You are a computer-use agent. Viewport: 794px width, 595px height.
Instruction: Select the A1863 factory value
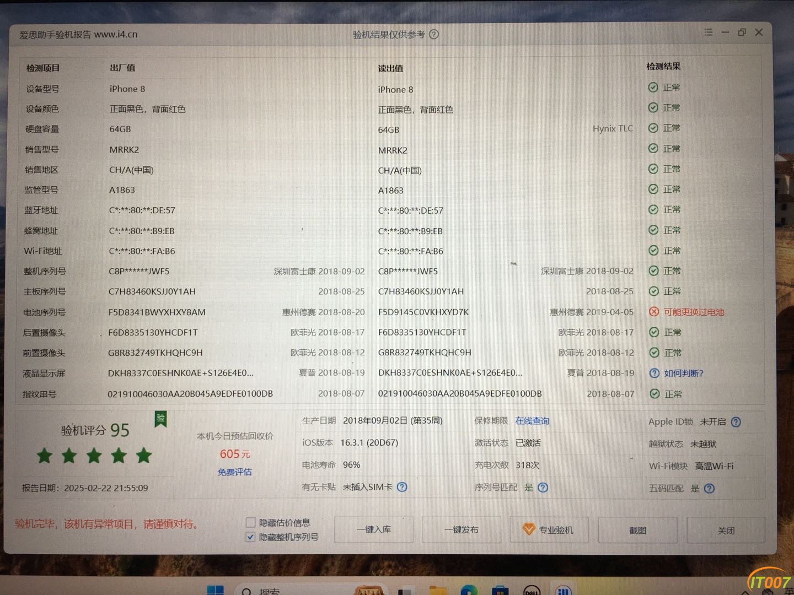[x=122, y=190]
